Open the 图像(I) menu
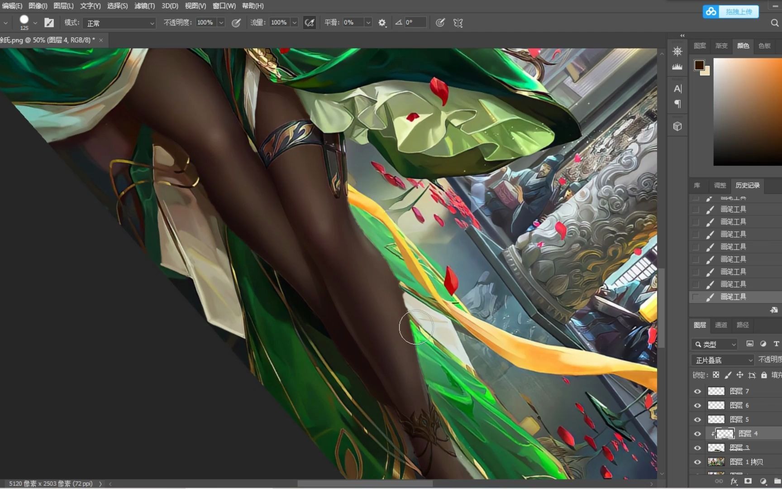Viewport: 782px width, 489px height. 38,6
